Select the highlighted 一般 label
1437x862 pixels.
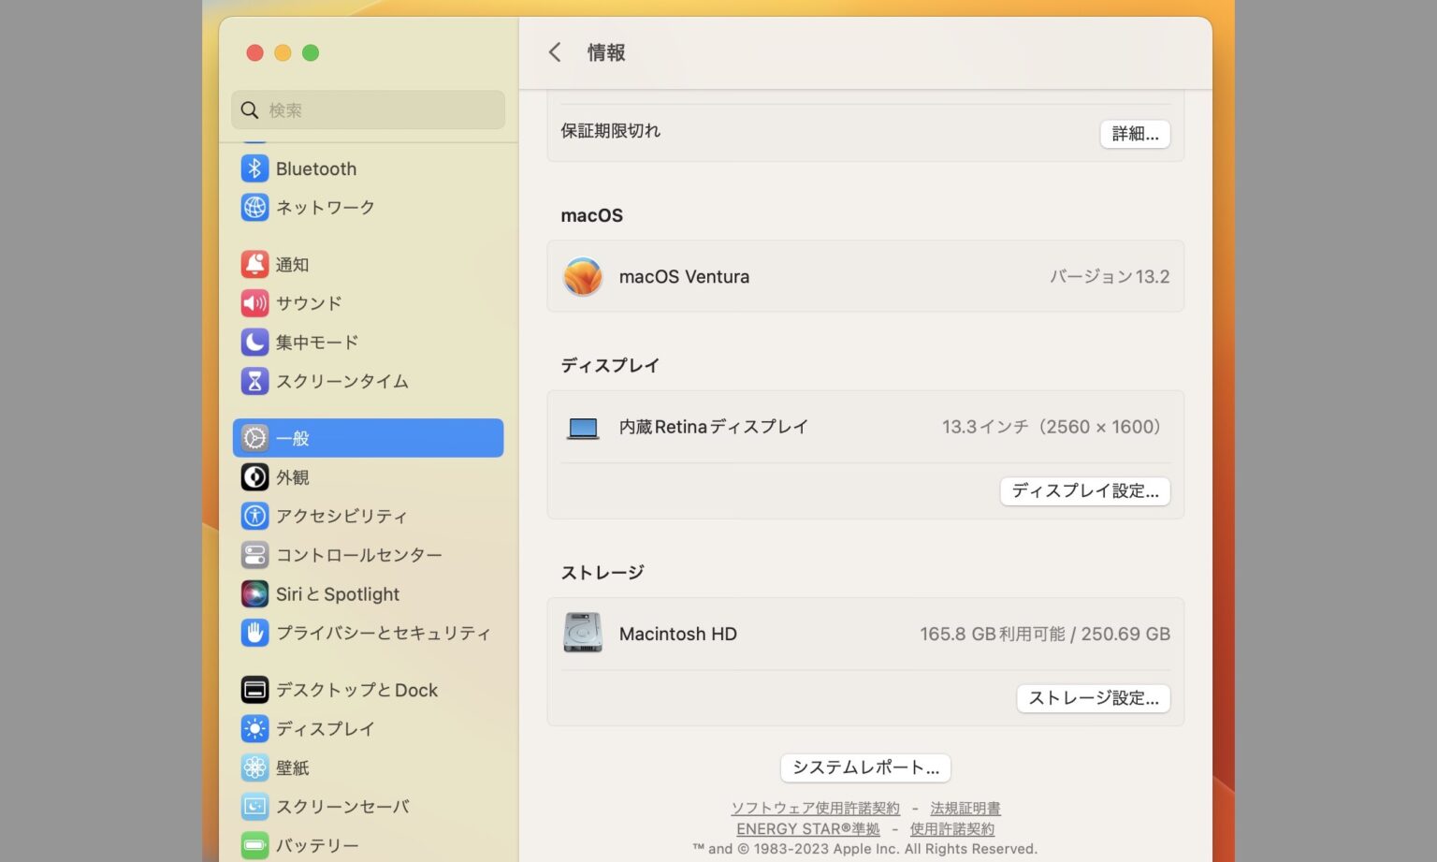tap(292, 438)
